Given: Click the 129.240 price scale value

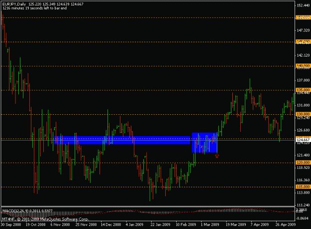Looking at the screenshot, I should [x=303, y=118].
